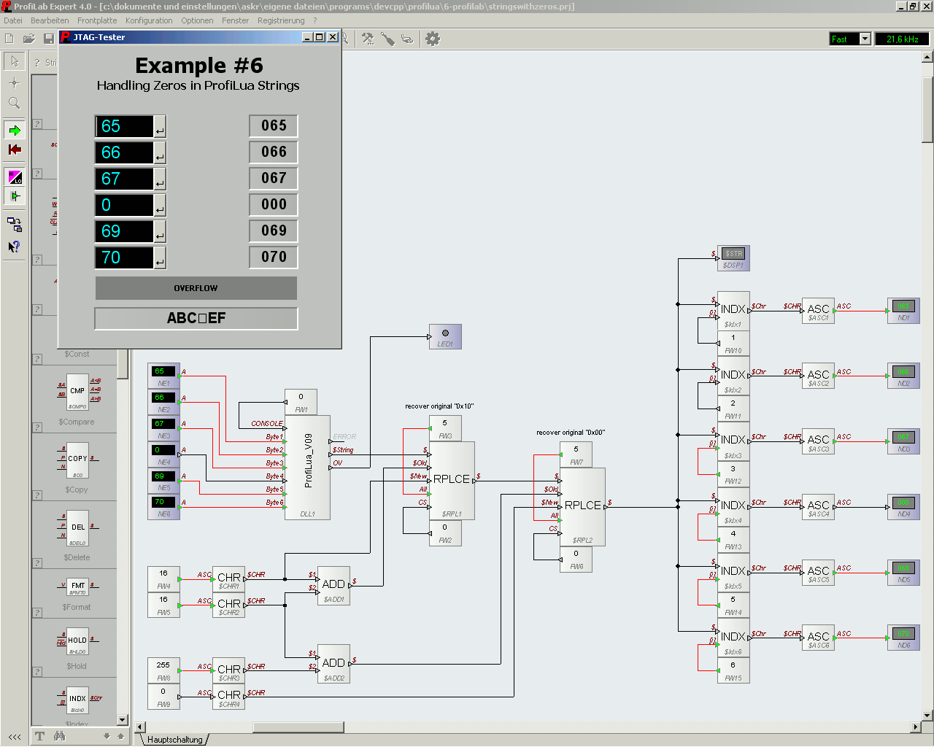Screen dimensions: 934x747
Task: Click the enter button beside value 69
Action: click(160, 231)
